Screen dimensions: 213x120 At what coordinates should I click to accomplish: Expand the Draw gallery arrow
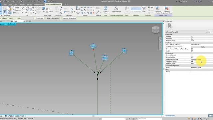coord(36,13)
